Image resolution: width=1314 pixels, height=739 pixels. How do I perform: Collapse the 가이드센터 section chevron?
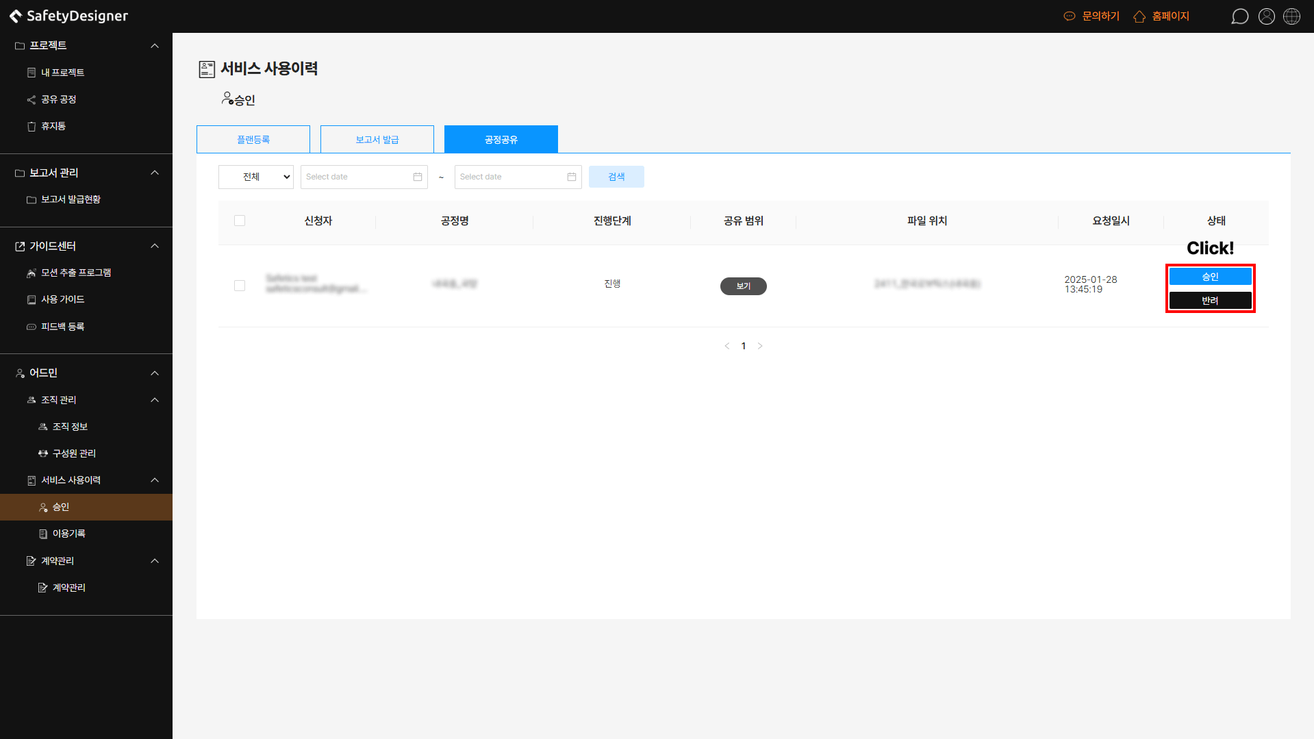(155, 246)
